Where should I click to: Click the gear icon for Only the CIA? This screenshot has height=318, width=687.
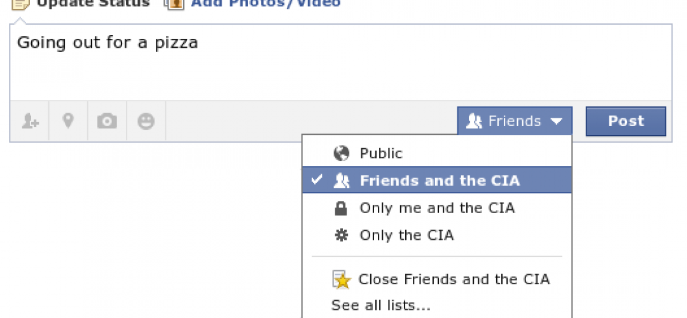[341, 235]
